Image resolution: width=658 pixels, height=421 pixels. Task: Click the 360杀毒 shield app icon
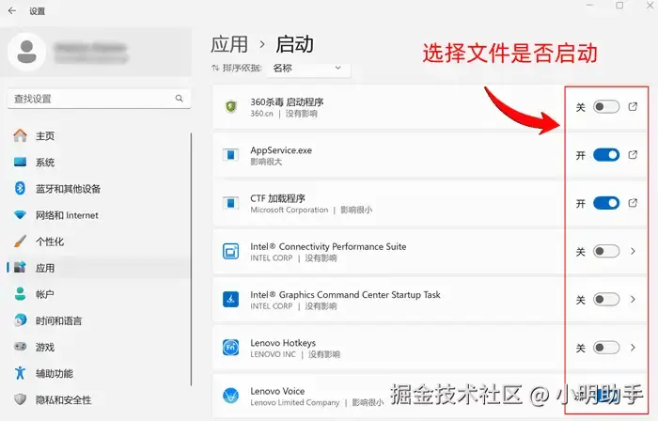click(231, 107)
